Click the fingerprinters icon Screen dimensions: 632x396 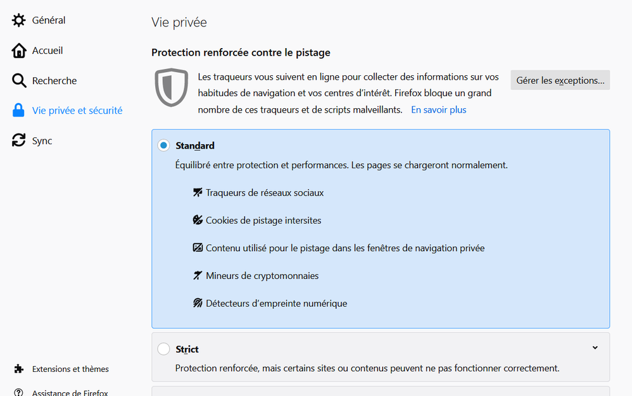coord(198,303)
